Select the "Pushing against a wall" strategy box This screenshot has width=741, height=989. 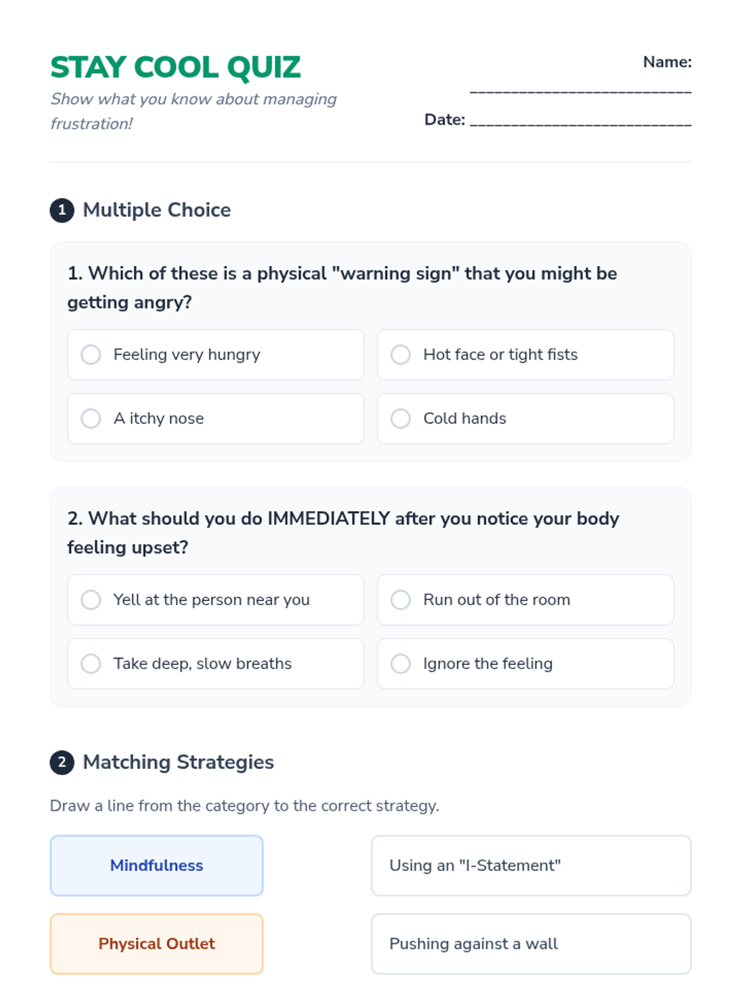pyautogui.click(x=531, y=944)
